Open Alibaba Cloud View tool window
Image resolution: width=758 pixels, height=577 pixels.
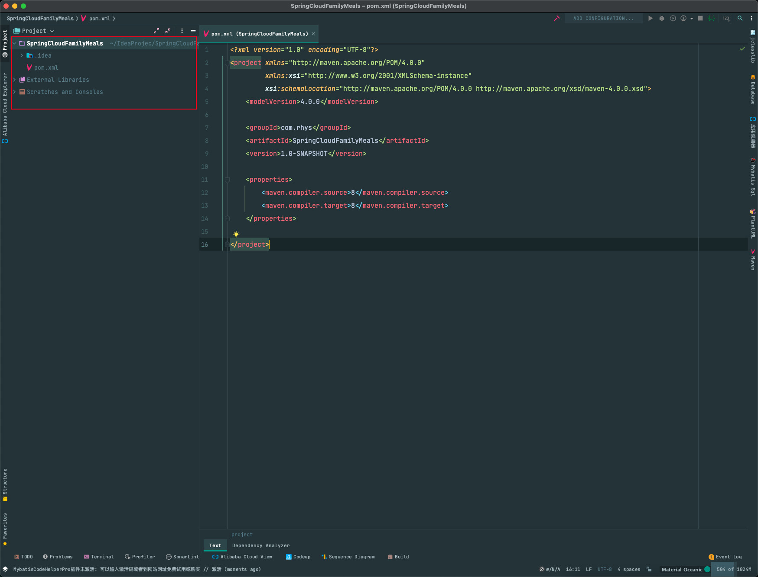[242, 557]
